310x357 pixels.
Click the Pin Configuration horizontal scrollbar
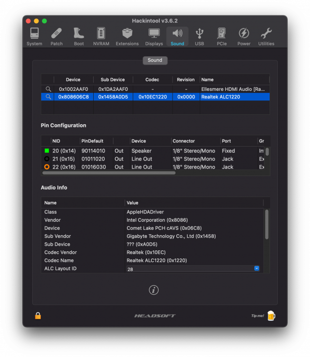pos(109,173)
